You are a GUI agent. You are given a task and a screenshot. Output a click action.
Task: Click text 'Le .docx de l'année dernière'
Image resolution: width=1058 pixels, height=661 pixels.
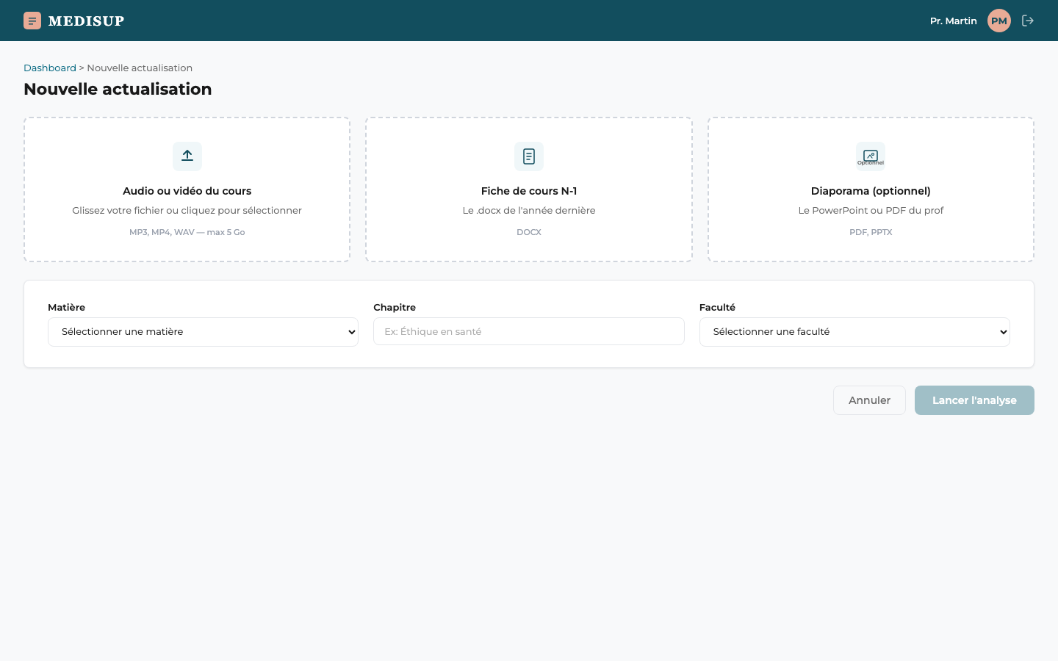pos(529,210)
